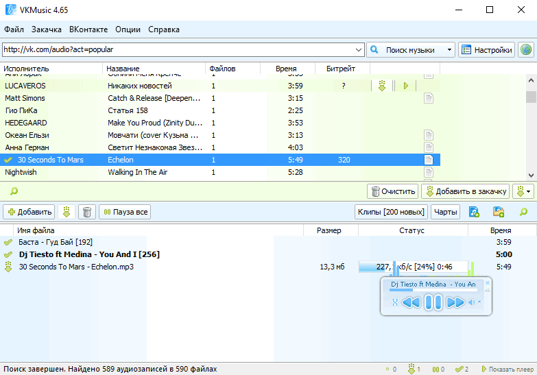Sort by Битрейт column header

(x=342, y=69)
